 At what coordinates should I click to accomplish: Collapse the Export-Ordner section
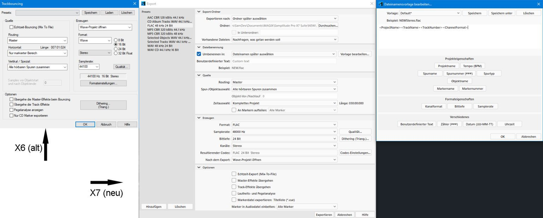[199, 12]
